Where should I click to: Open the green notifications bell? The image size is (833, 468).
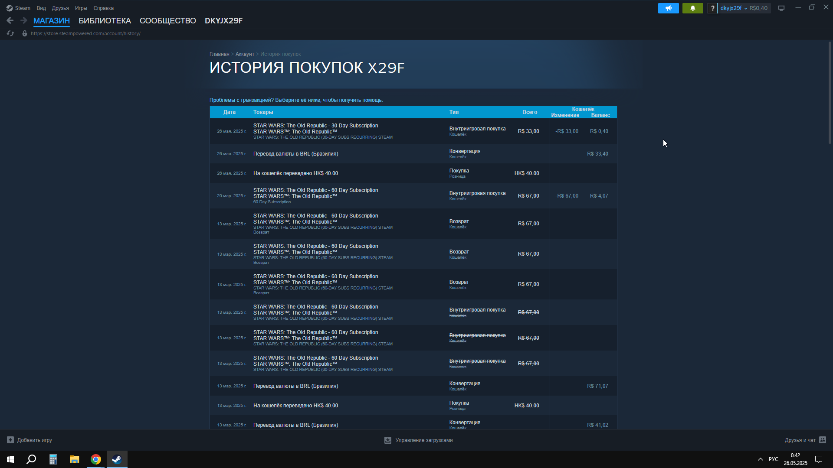(692, 8)
